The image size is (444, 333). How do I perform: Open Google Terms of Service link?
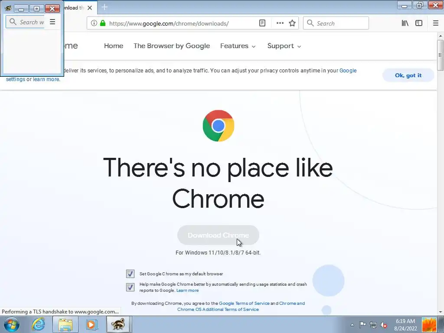(x=244, y=303)
